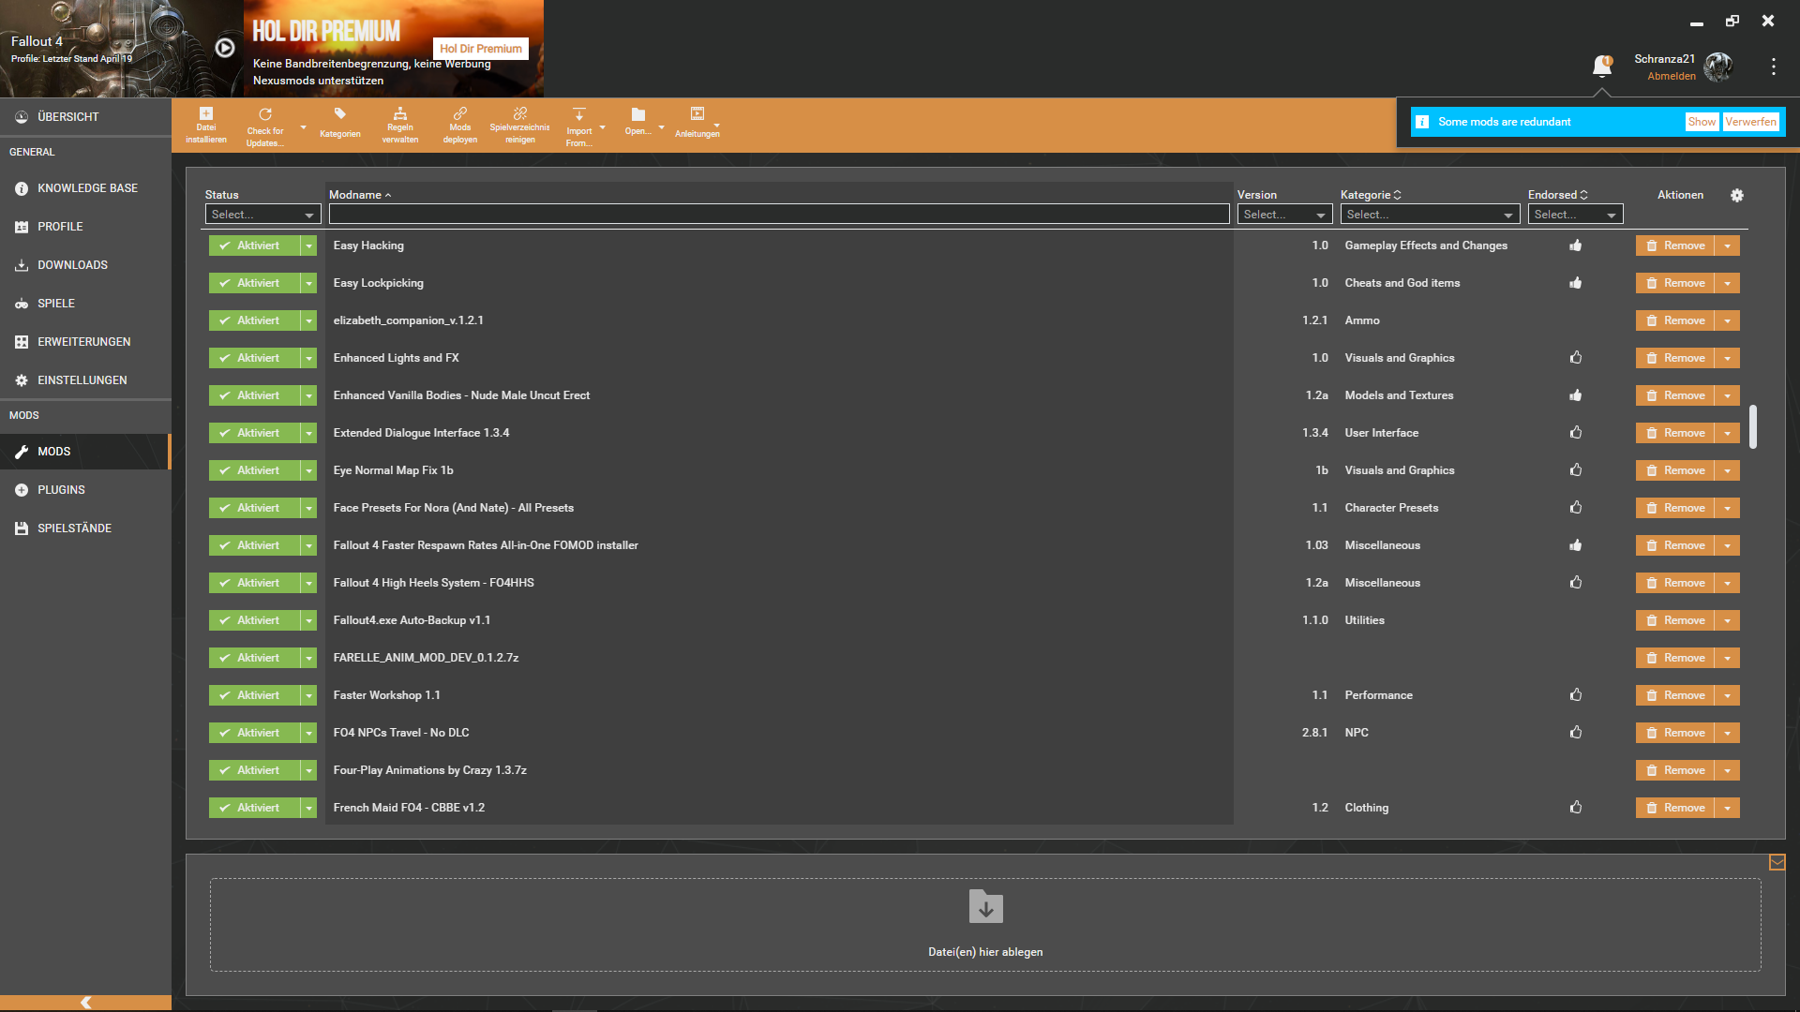Expand Remove options for Easy Hacking
The height and width of the screenshot is (1012, 1800).
pos(1728,246)
